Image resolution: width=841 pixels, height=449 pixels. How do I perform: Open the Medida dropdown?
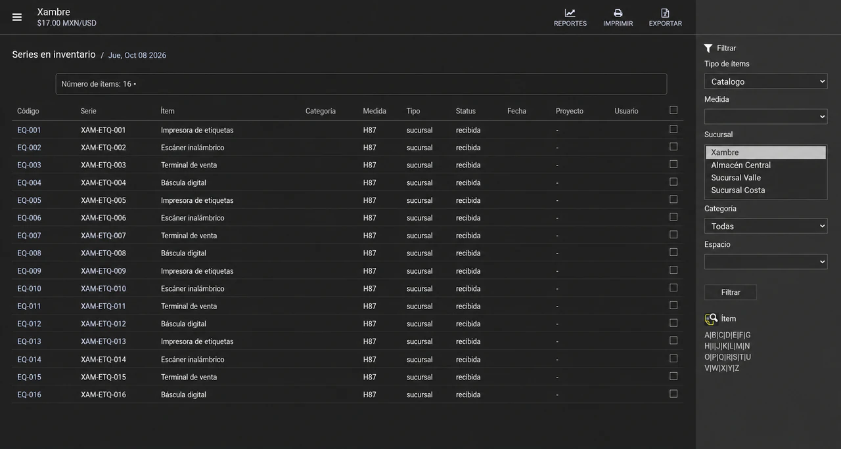click(x=765, y=117)
